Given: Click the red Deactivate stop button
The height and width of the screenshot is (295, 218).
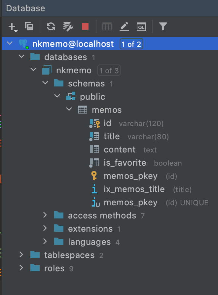Looking at the screenshot, I should click(x=85, y=26).
